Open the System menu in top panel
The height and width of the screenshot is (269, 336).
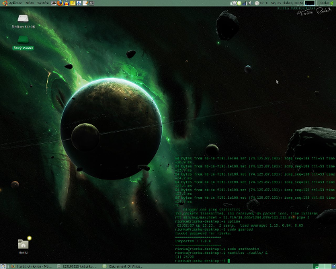tap(43, 3)
